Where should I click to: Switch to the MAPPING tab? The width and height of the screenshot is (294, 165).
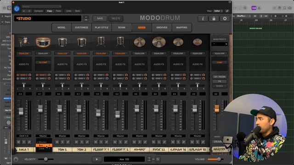pos(182,27)
